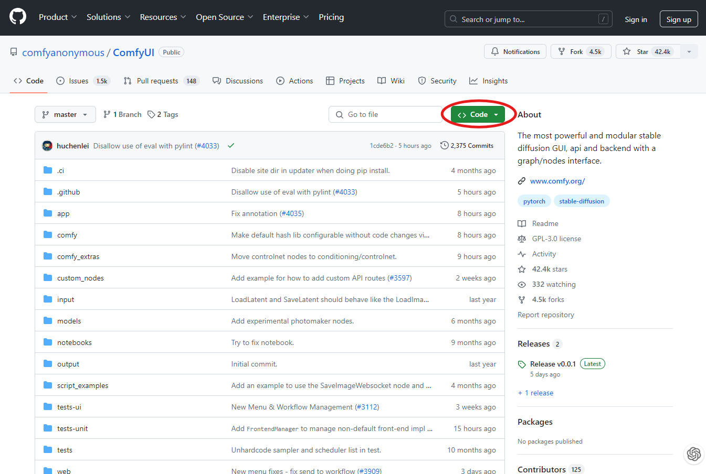Click the Notifications button
706x474 pixels.
click(515, 51)
